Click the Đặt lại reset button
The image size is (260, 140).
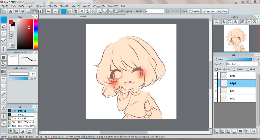point(194,11)
